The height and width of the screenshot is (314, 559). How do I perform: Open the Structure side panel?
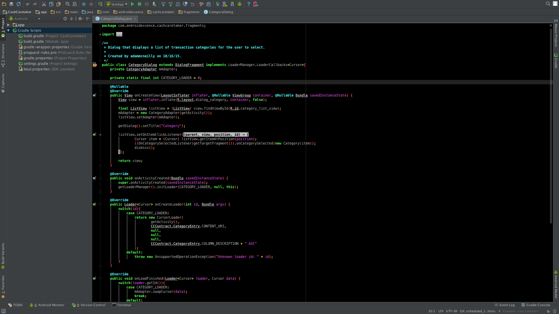click(x=3, y=56)
